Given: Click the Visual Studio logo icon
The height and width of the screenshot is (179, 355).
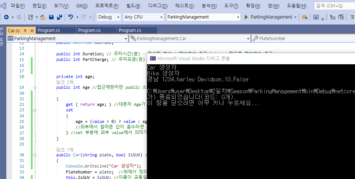Looking at the screenshot, I should coord(3,6).
